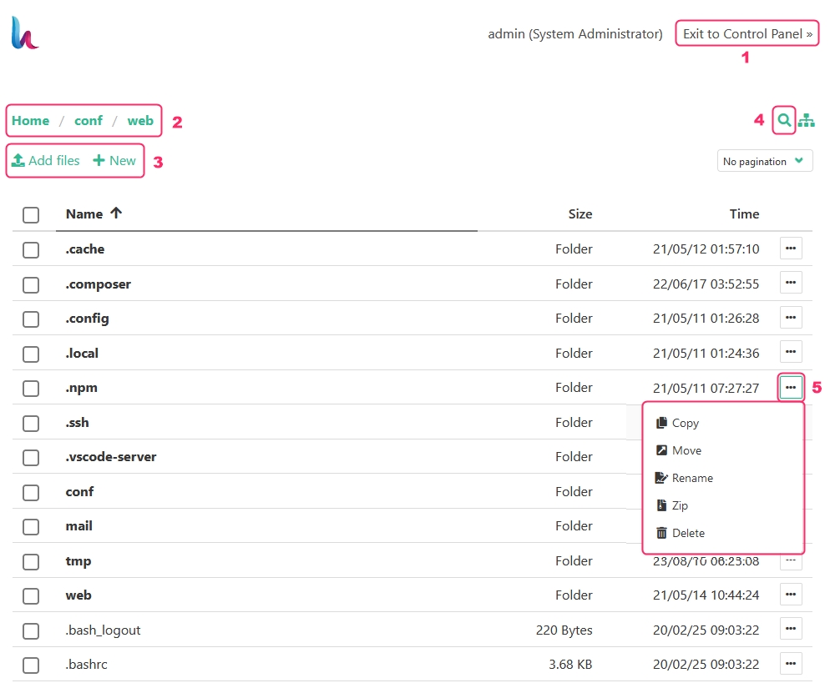Click the three-dot button on .bashrc row
This screenshot has width=830, height=683.
pos(791,664)
